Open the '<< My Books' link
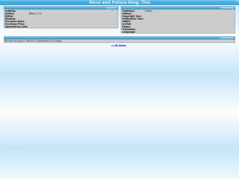This screenshot has height=179, width=239. coord(119,46)
